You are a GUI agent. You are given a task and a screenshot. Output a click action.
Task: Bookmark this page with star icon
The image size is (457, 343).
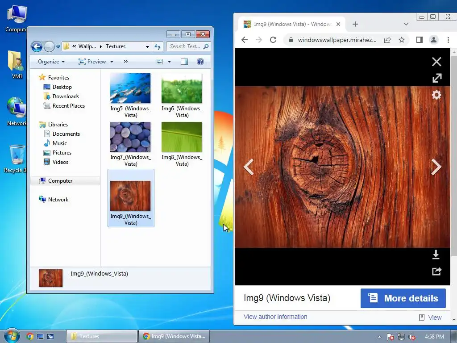pyautogui.click(x=401, y=40)
